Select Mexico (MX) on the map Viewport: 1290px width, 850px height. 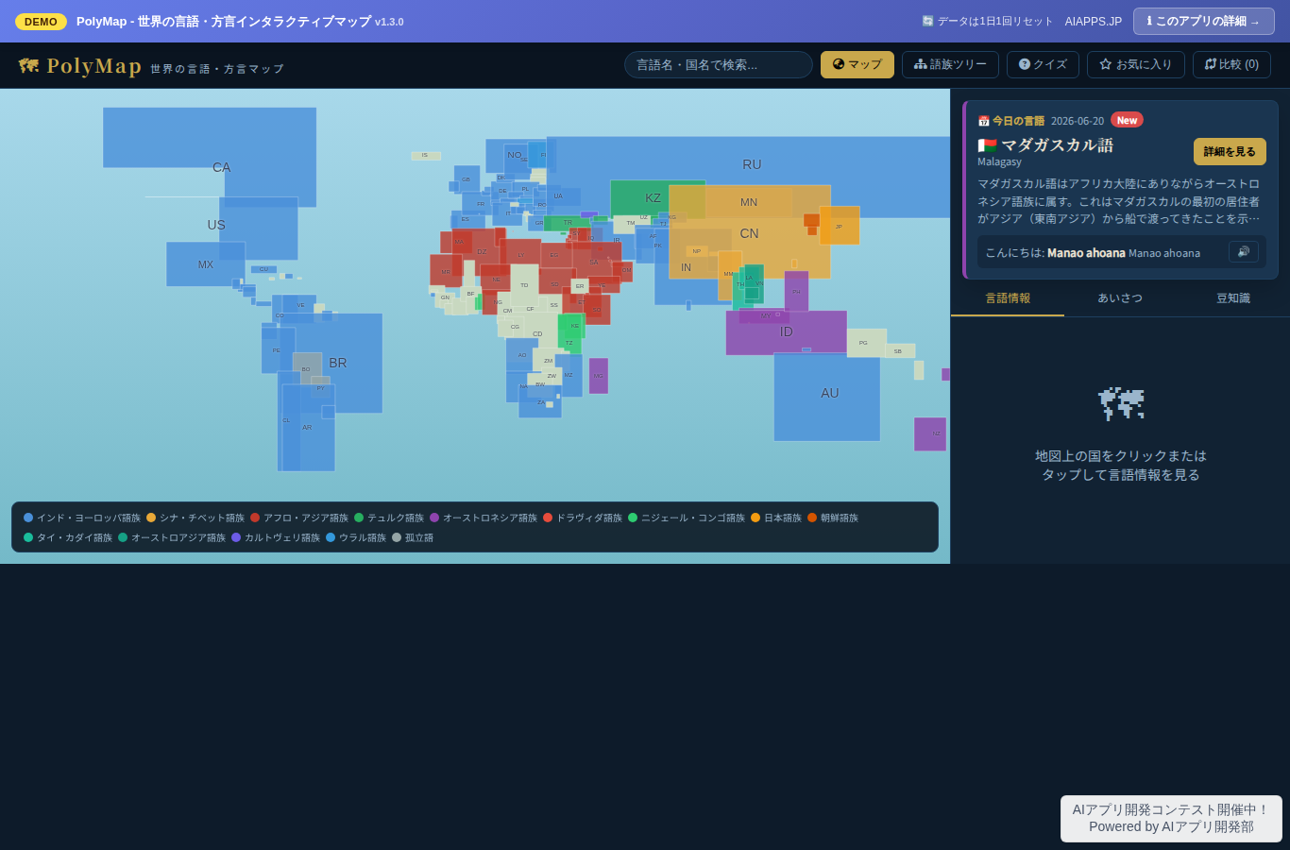point(205,264)
